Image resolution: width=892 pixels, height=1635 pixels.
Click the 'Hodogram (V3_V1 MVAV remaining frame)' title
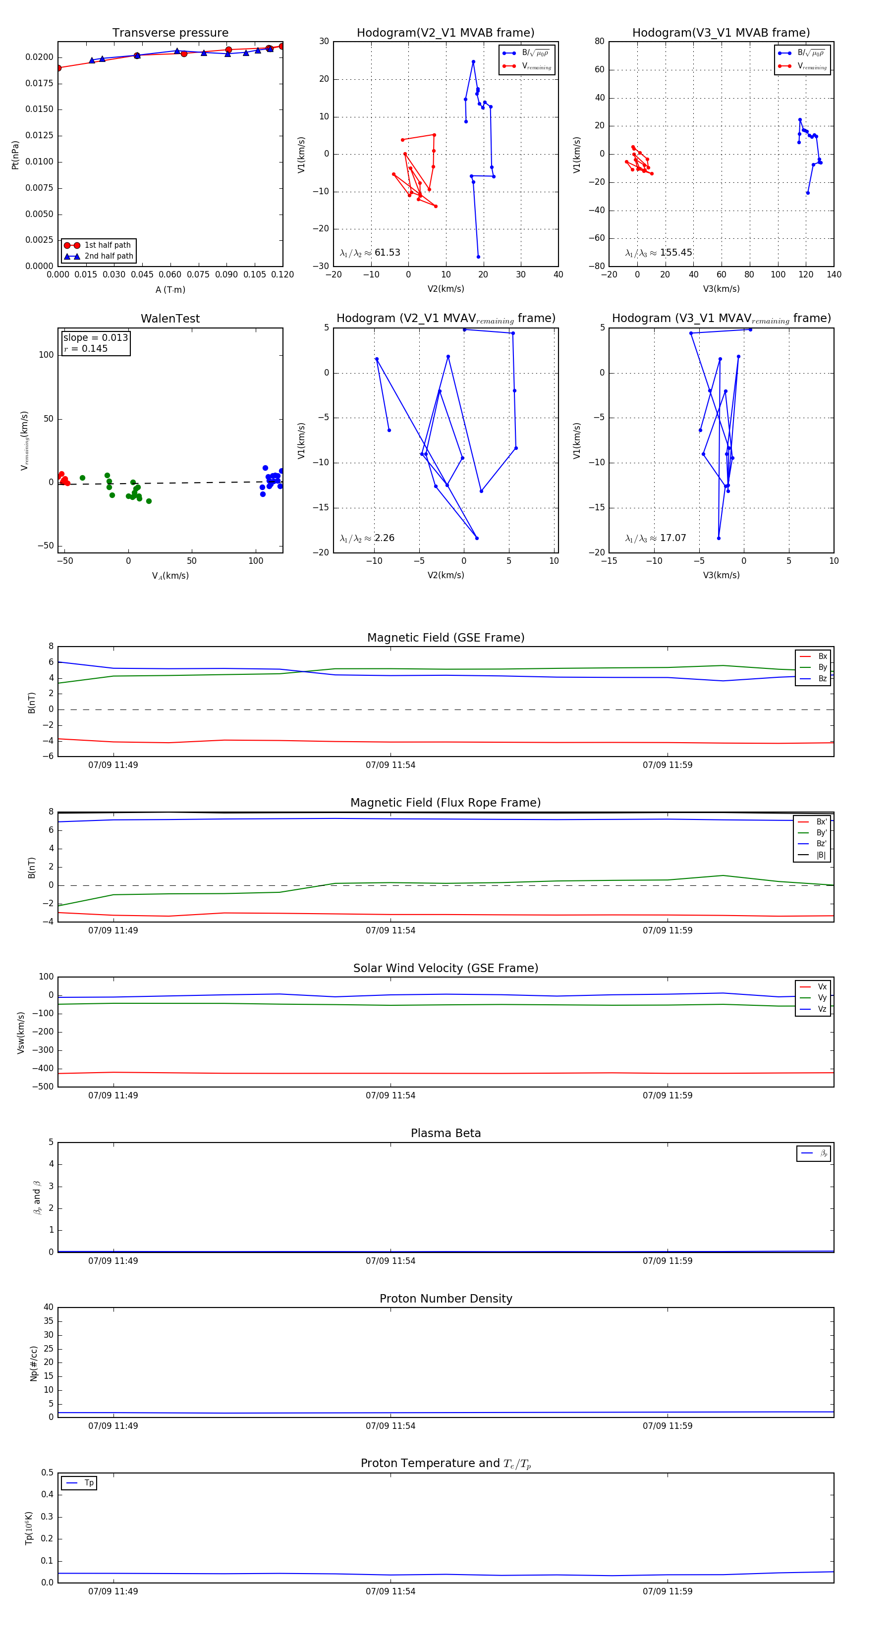(x=721, y=319)
